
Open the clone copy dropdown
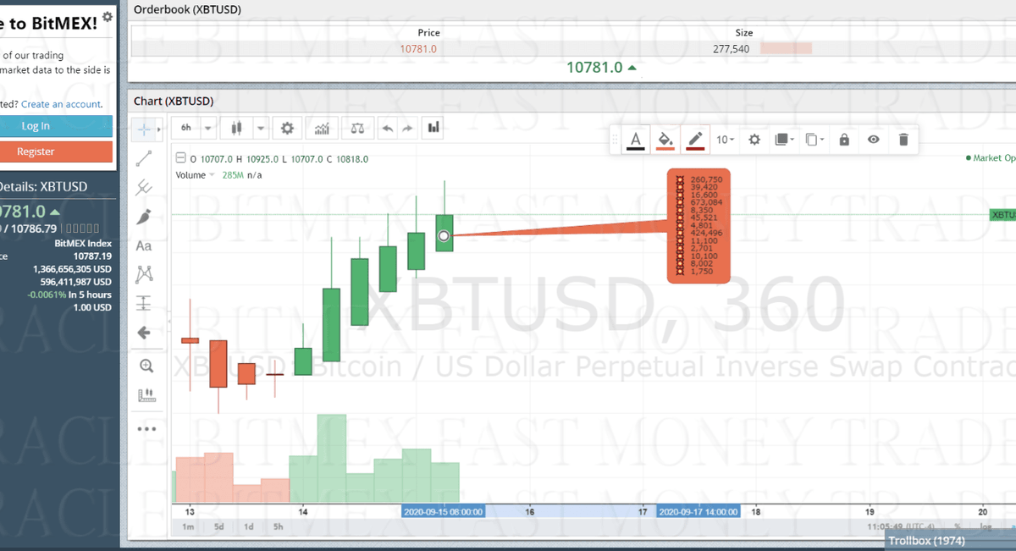(814, 140)
